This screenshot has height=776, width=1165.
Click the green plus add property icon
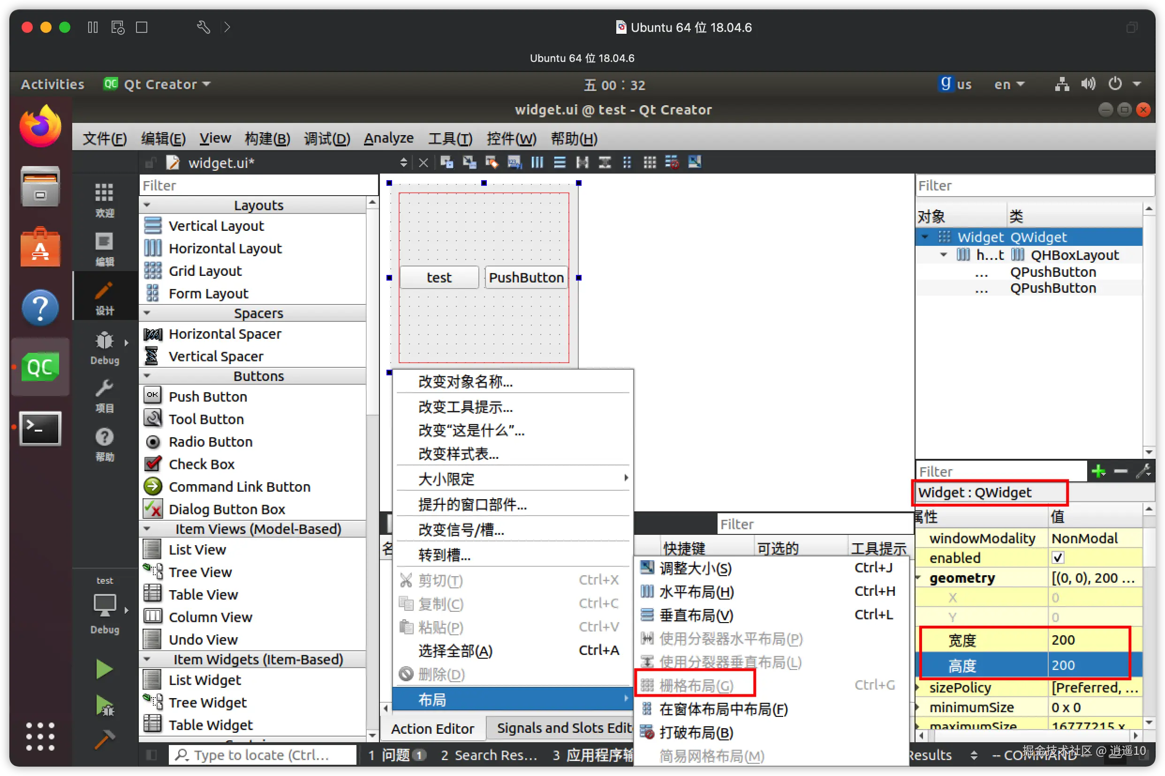(x=1098, y=471)
